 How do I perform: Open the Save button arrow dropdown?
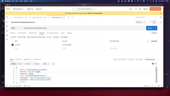coord(144,22)
